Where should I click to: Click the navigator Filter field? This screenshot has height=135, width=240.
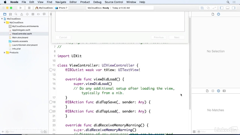pyautogui.click(x=24, y=132)
